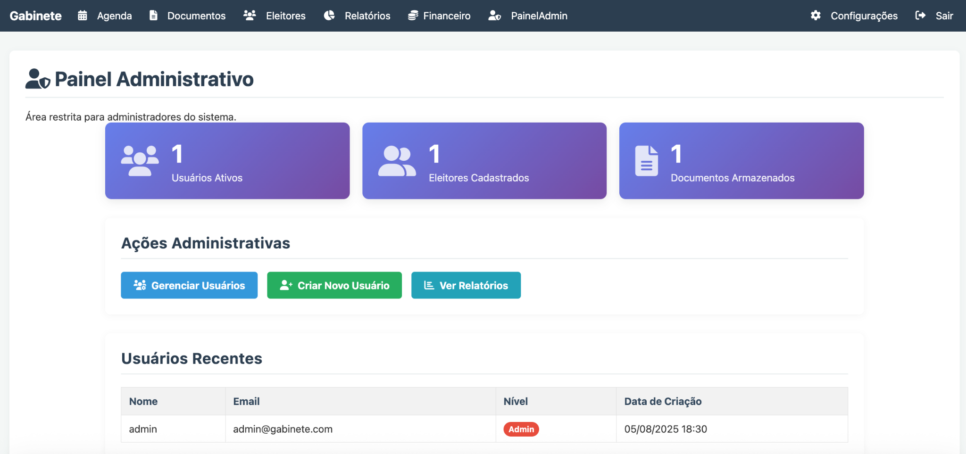The width and height of the screenshot is (966, 454).
Task: Click the admin@gabinete.com email cell
Action: pyautogui.click(x=283, y=429)
